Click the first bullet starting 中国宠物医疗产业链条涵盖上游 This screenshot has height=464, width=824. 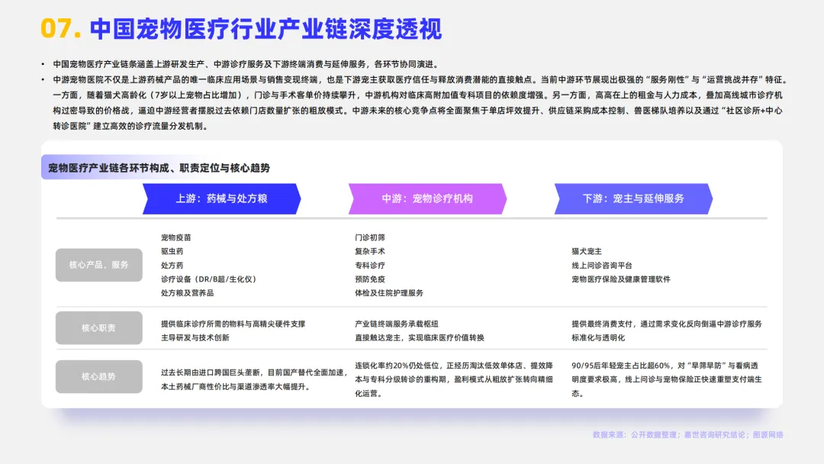click(x=246, y=64)
